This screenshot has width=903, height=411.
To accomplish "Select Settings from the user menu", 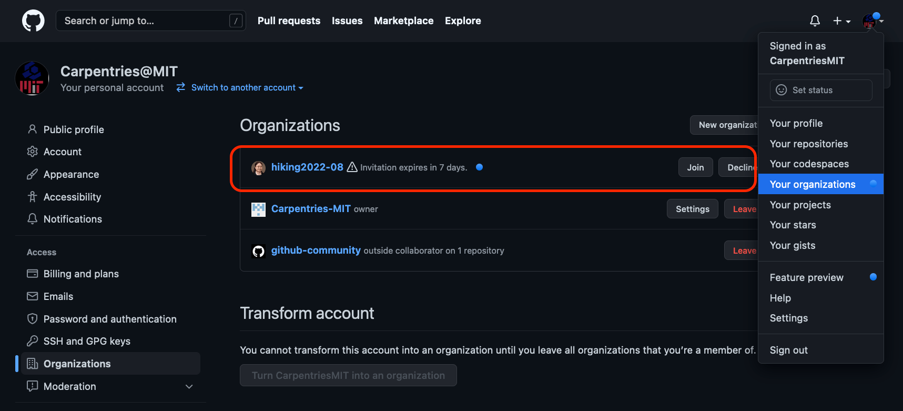I will pos(820,318).
